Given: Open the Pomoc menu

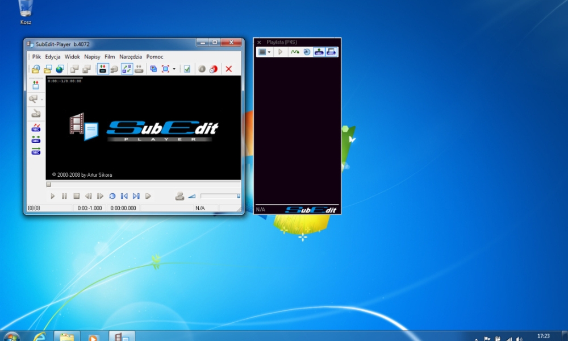Looking at the screenshot, I should click(154, 56).
